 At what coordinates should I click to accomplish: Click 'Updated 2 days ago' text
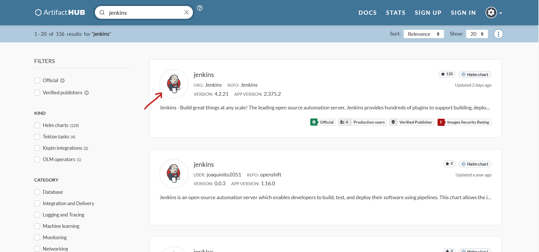pyautogui.click(x=473, y=85)
